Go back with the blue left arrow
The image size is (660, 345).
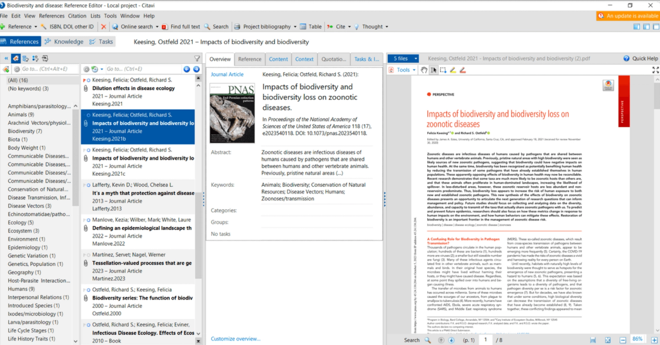point(187,69)
